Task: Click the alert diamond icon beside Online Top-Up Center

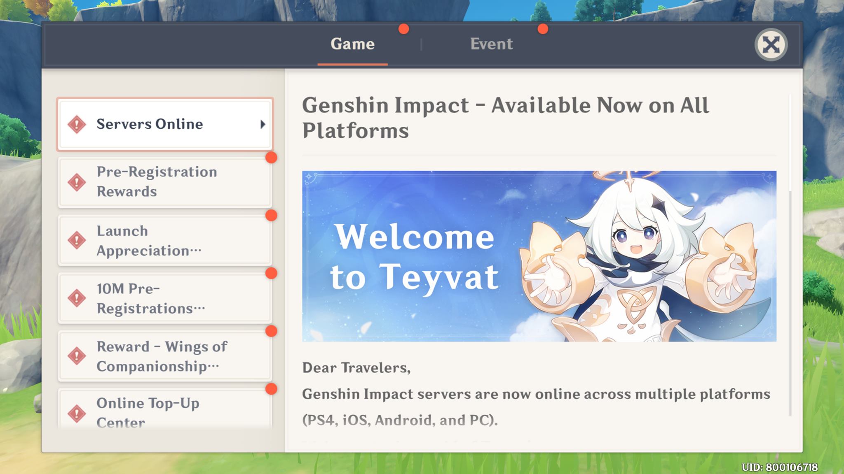Action: point(77,414)
